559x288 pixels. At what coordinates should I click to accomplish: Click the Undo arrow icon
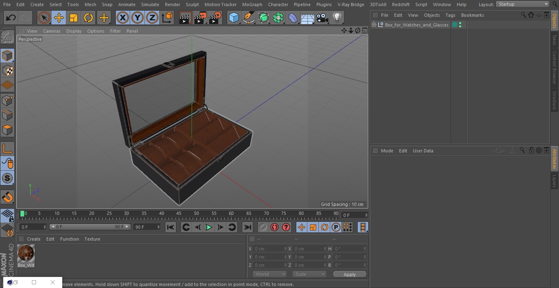[x=11, y=18]
